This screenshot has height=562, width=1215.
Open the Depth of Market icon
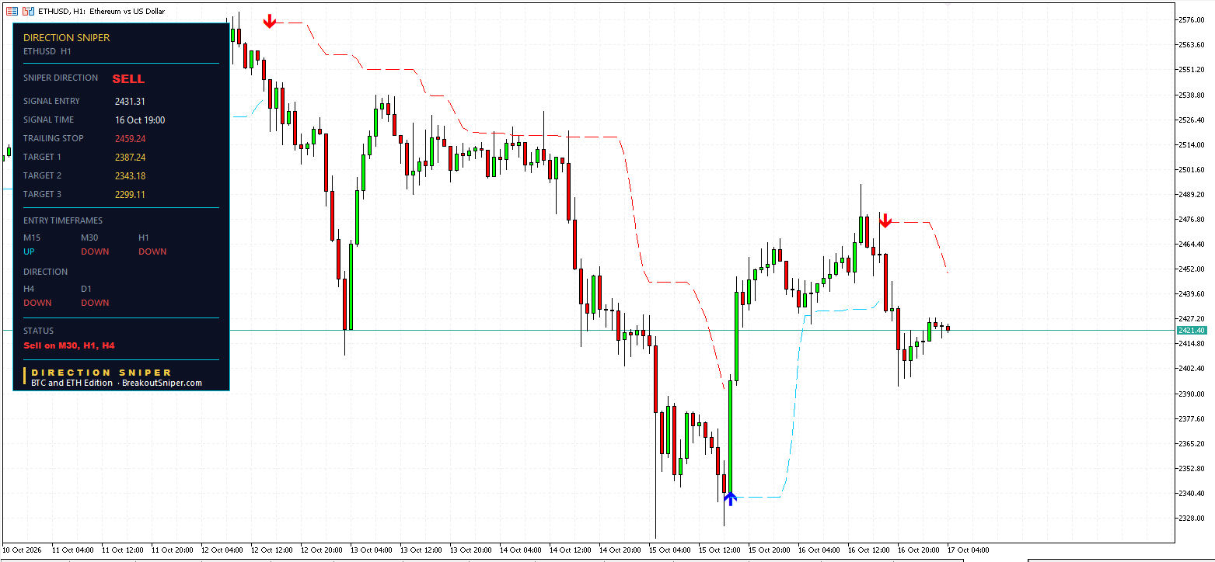pos(28,11)
